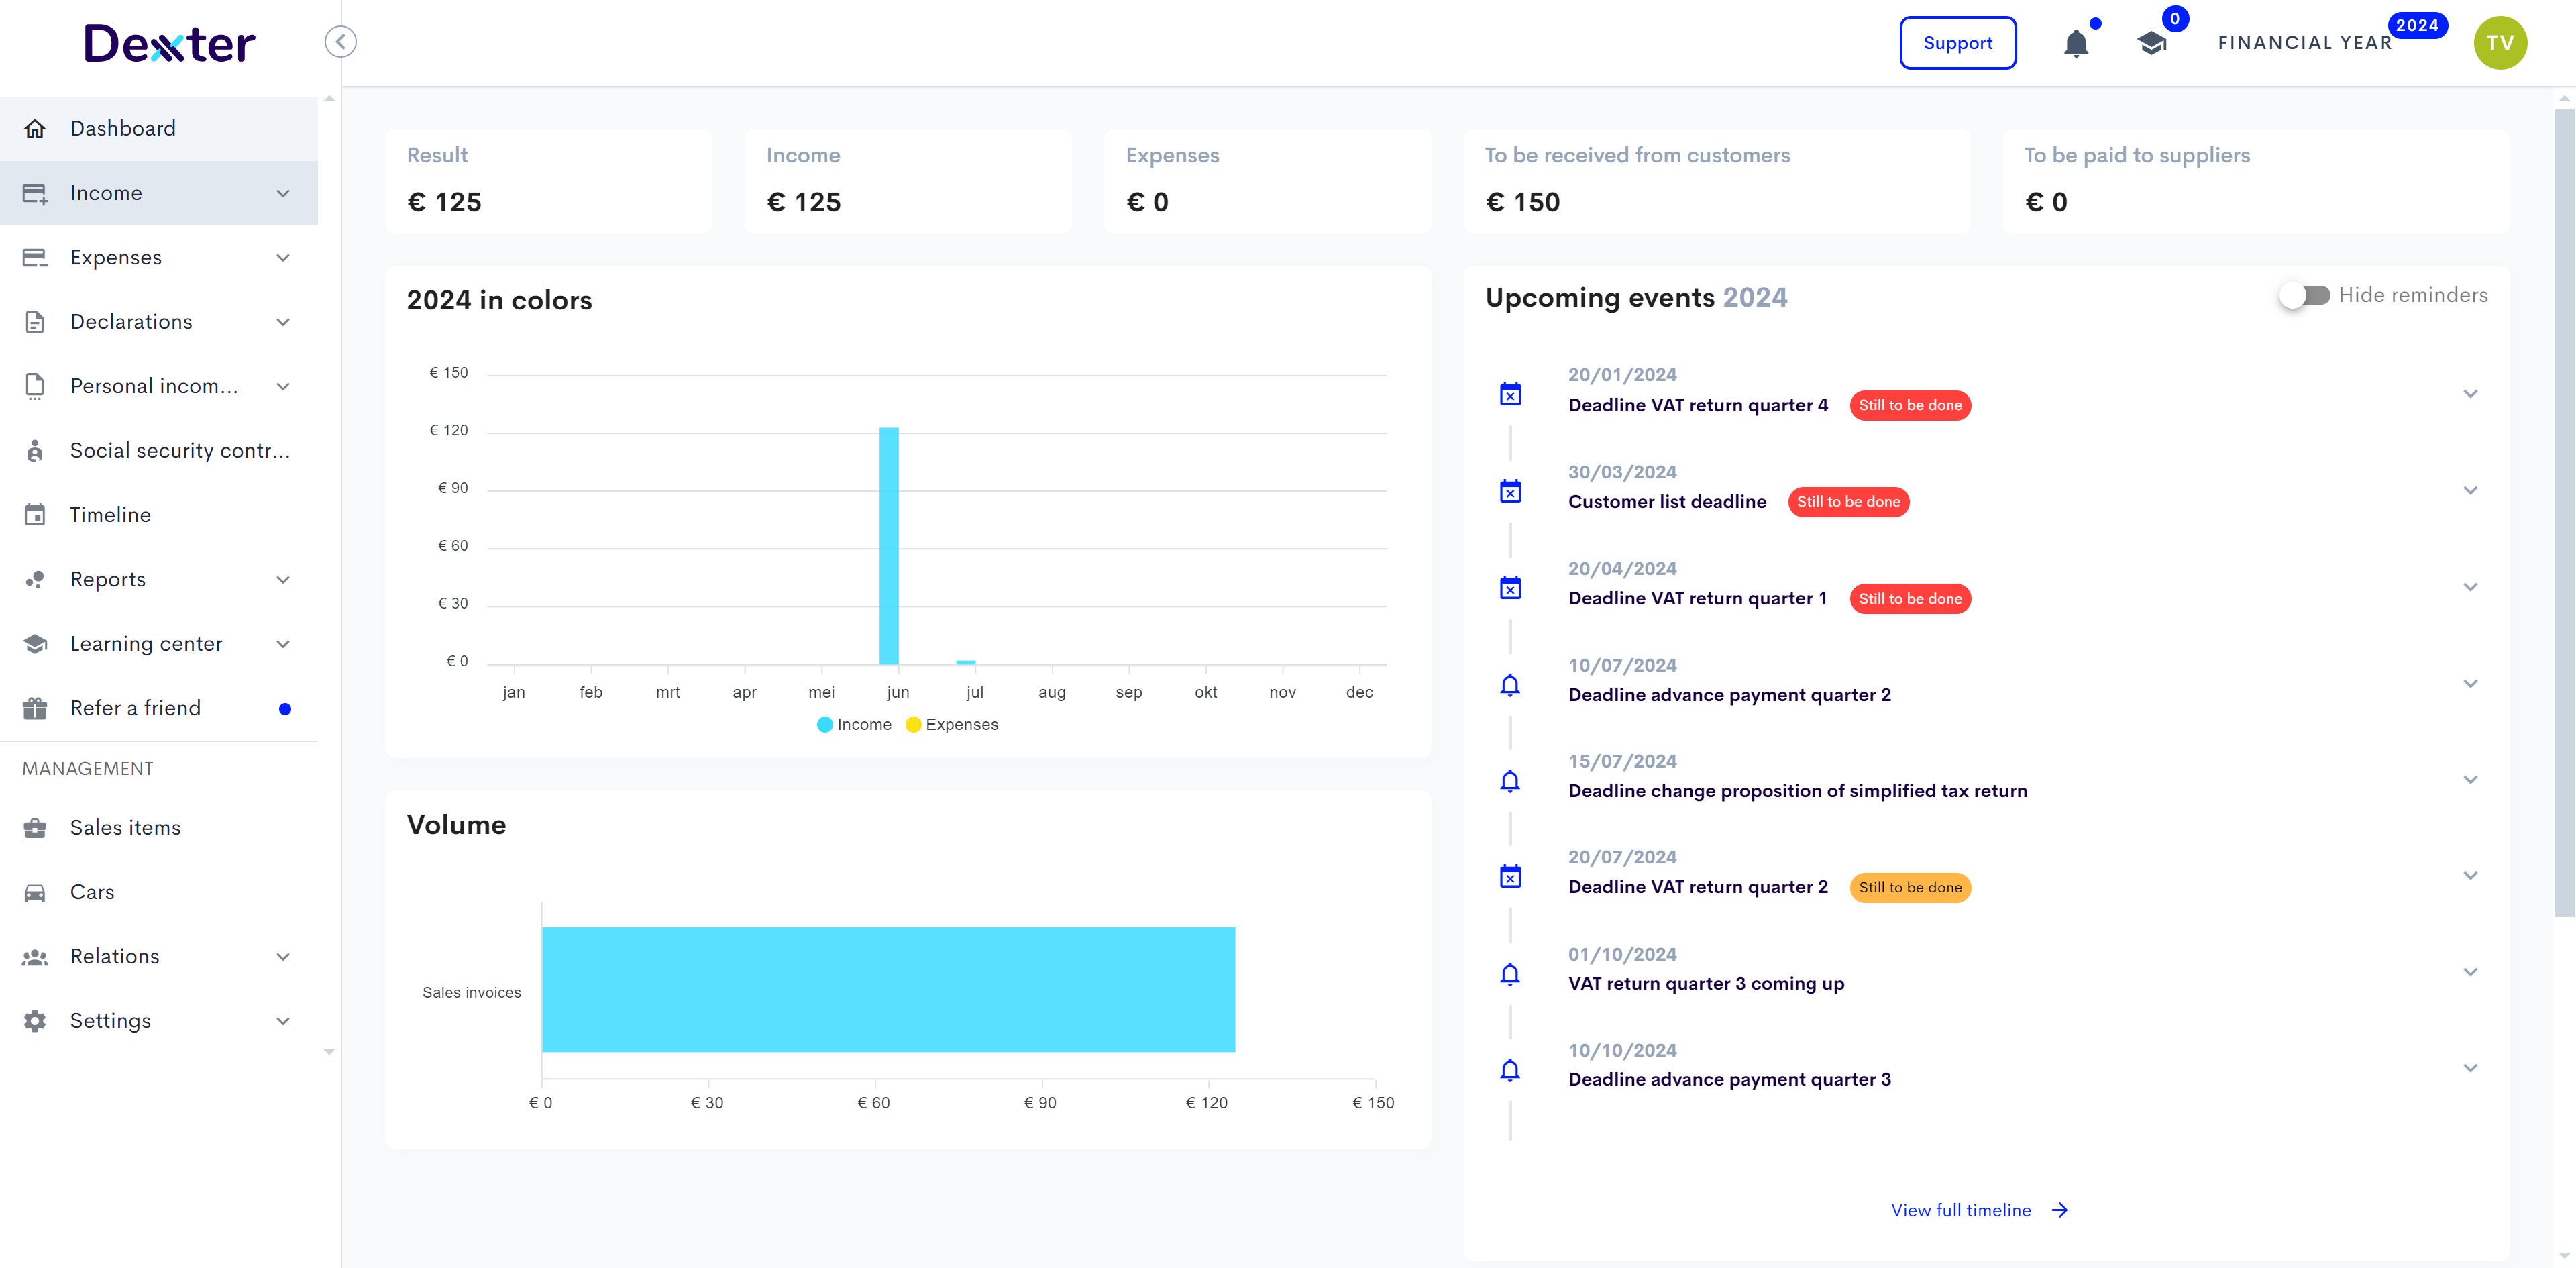Expand the Declarations menu chevron

[283, 322]
